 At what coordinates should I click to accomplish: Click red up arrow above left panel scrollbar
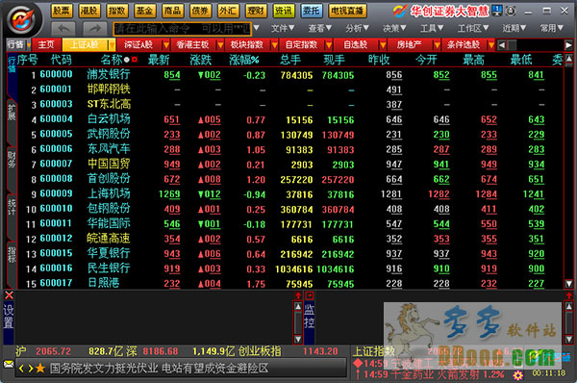coord(298,295)
